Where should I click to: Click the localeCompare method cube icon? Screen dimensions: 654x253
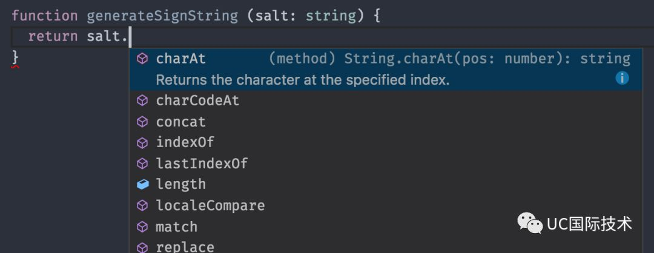tap(142, 205)
